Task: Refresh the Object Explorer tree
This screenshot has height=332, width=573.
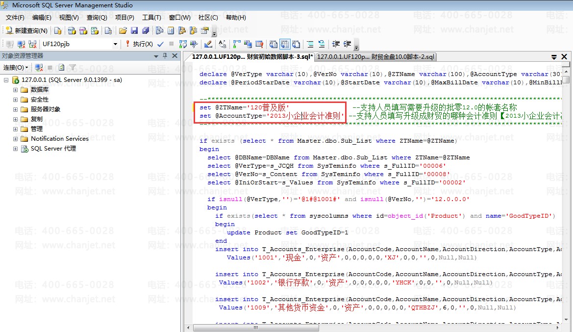Action: coord(62,67)
